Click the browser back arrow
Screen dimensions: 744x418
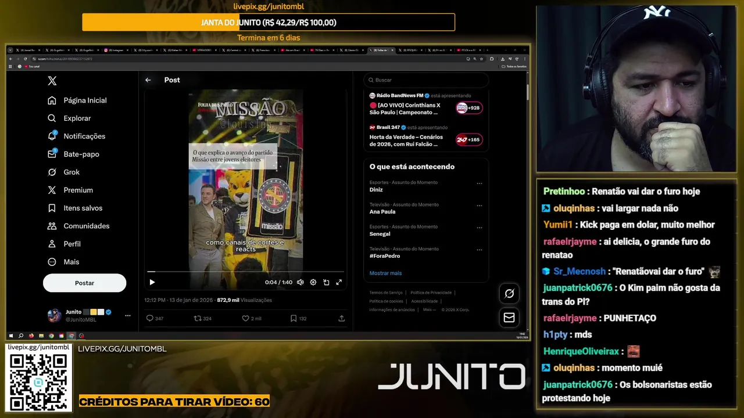click(x=11, y=59)
